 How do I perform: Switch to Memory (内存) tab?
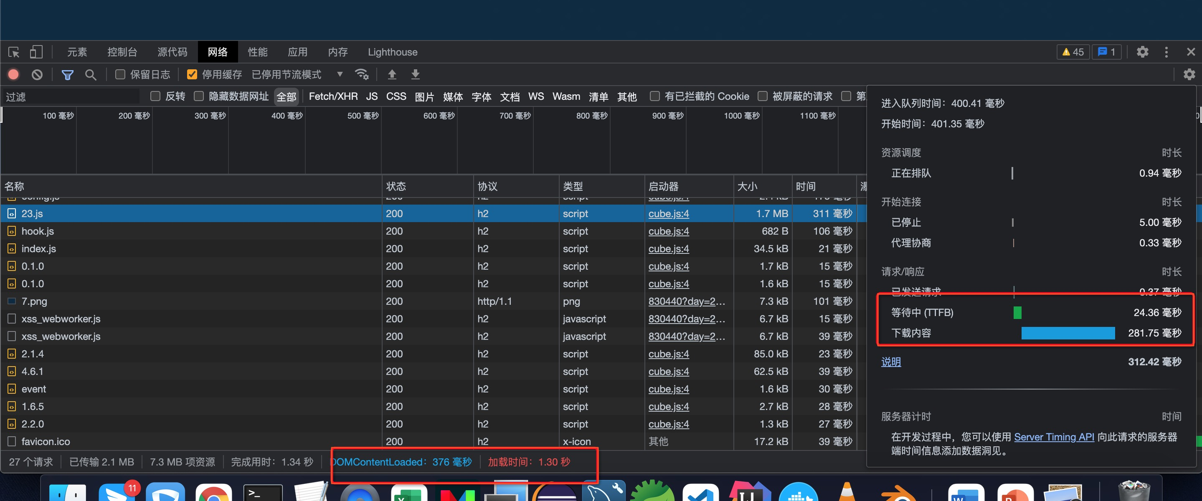(338, 52)
